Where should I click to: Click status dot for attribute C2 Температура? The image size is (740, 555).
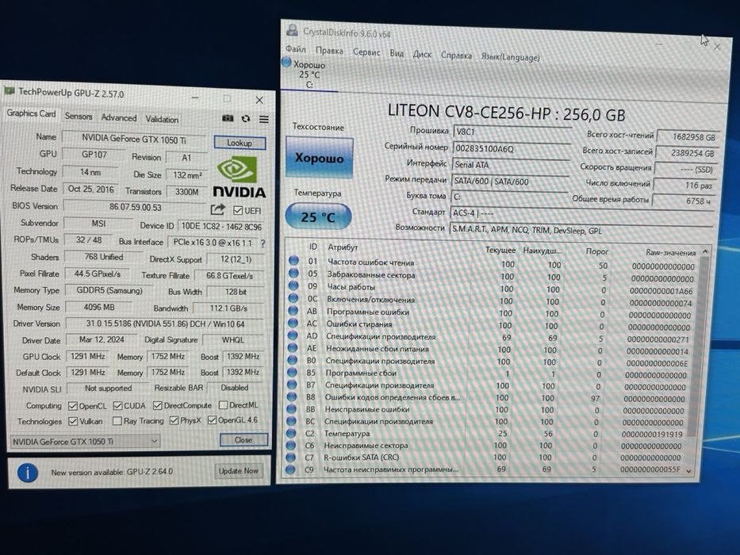tap(292, 432)
